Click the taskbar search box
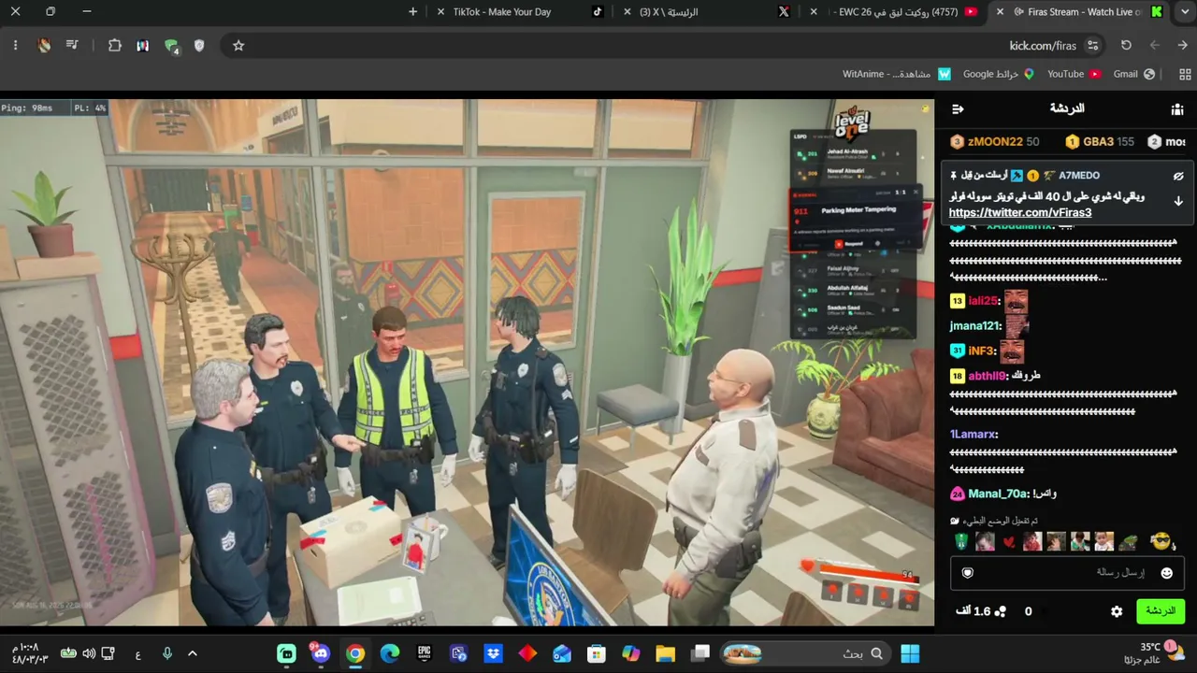Screen dimensions: 1197x673 point(805,653)
